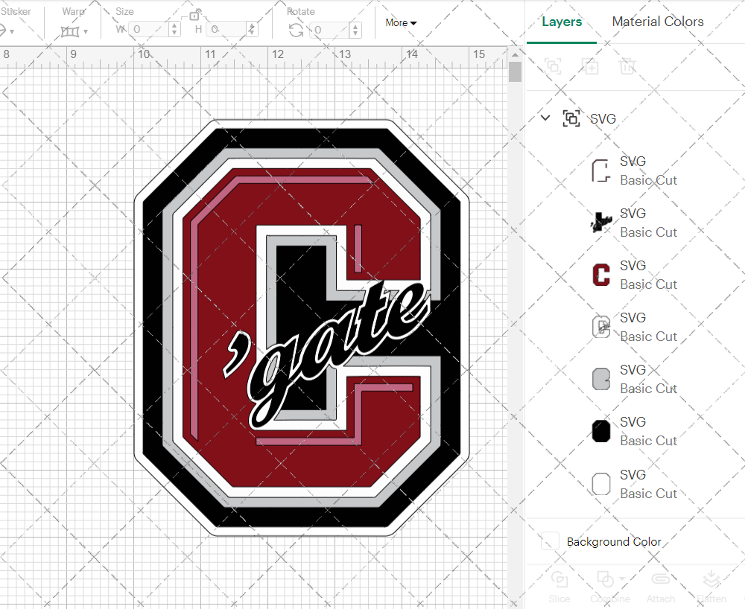Click the Group layers icon
Screen dimensions: 745x609
(x=553, y=66)
